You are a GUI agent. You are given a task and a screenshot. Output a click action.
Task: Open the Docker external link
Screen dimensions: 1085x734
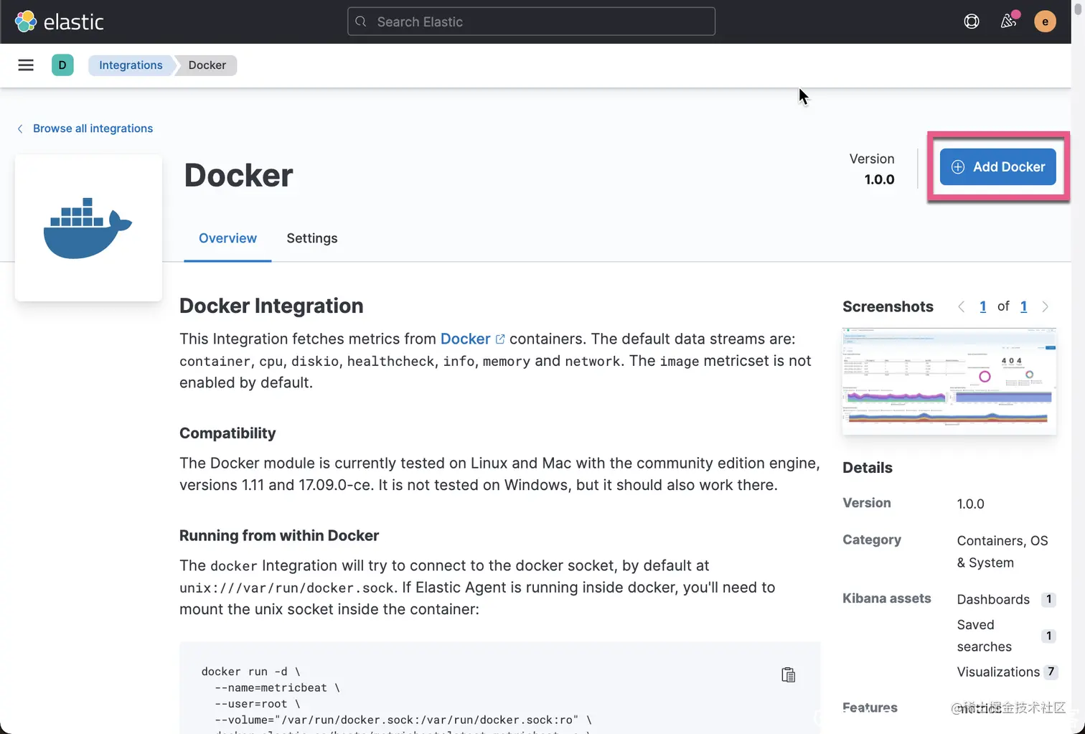point(472,339)
